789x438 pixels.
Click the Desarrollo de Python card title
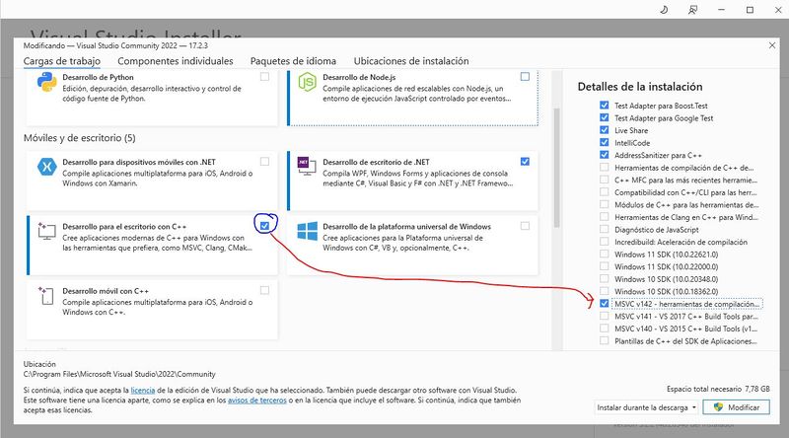click(98, 77)
